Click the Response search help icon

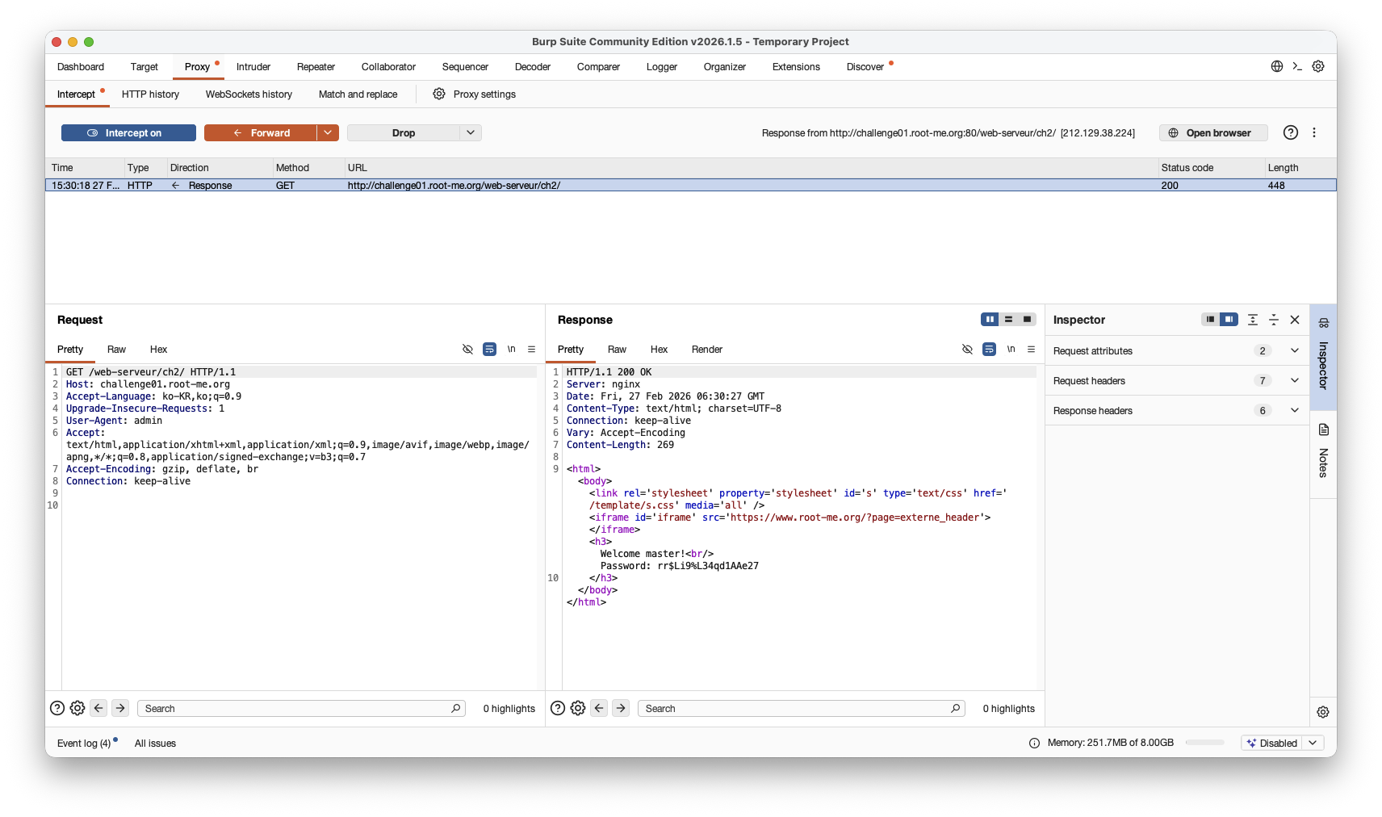558,708
